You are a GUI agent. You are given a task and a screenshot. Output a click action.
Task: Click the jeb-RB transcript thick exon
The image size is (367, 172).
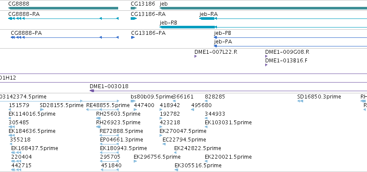[187, 27]
